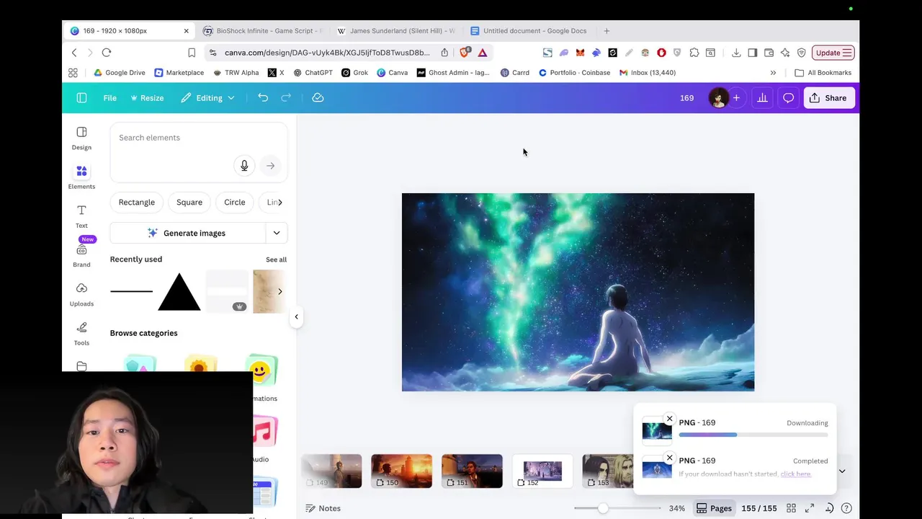
Task: Open the Tools panel in sidebar
Action: 81,333
